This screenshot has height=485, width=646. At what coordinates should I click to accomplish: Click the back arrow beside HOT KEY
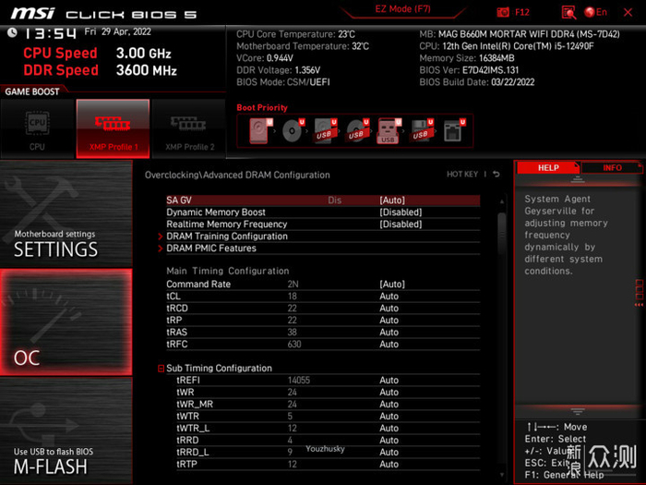[x=496, y=174]
